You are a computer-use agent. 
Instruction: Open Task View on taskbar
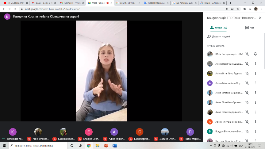click(80, 146)
